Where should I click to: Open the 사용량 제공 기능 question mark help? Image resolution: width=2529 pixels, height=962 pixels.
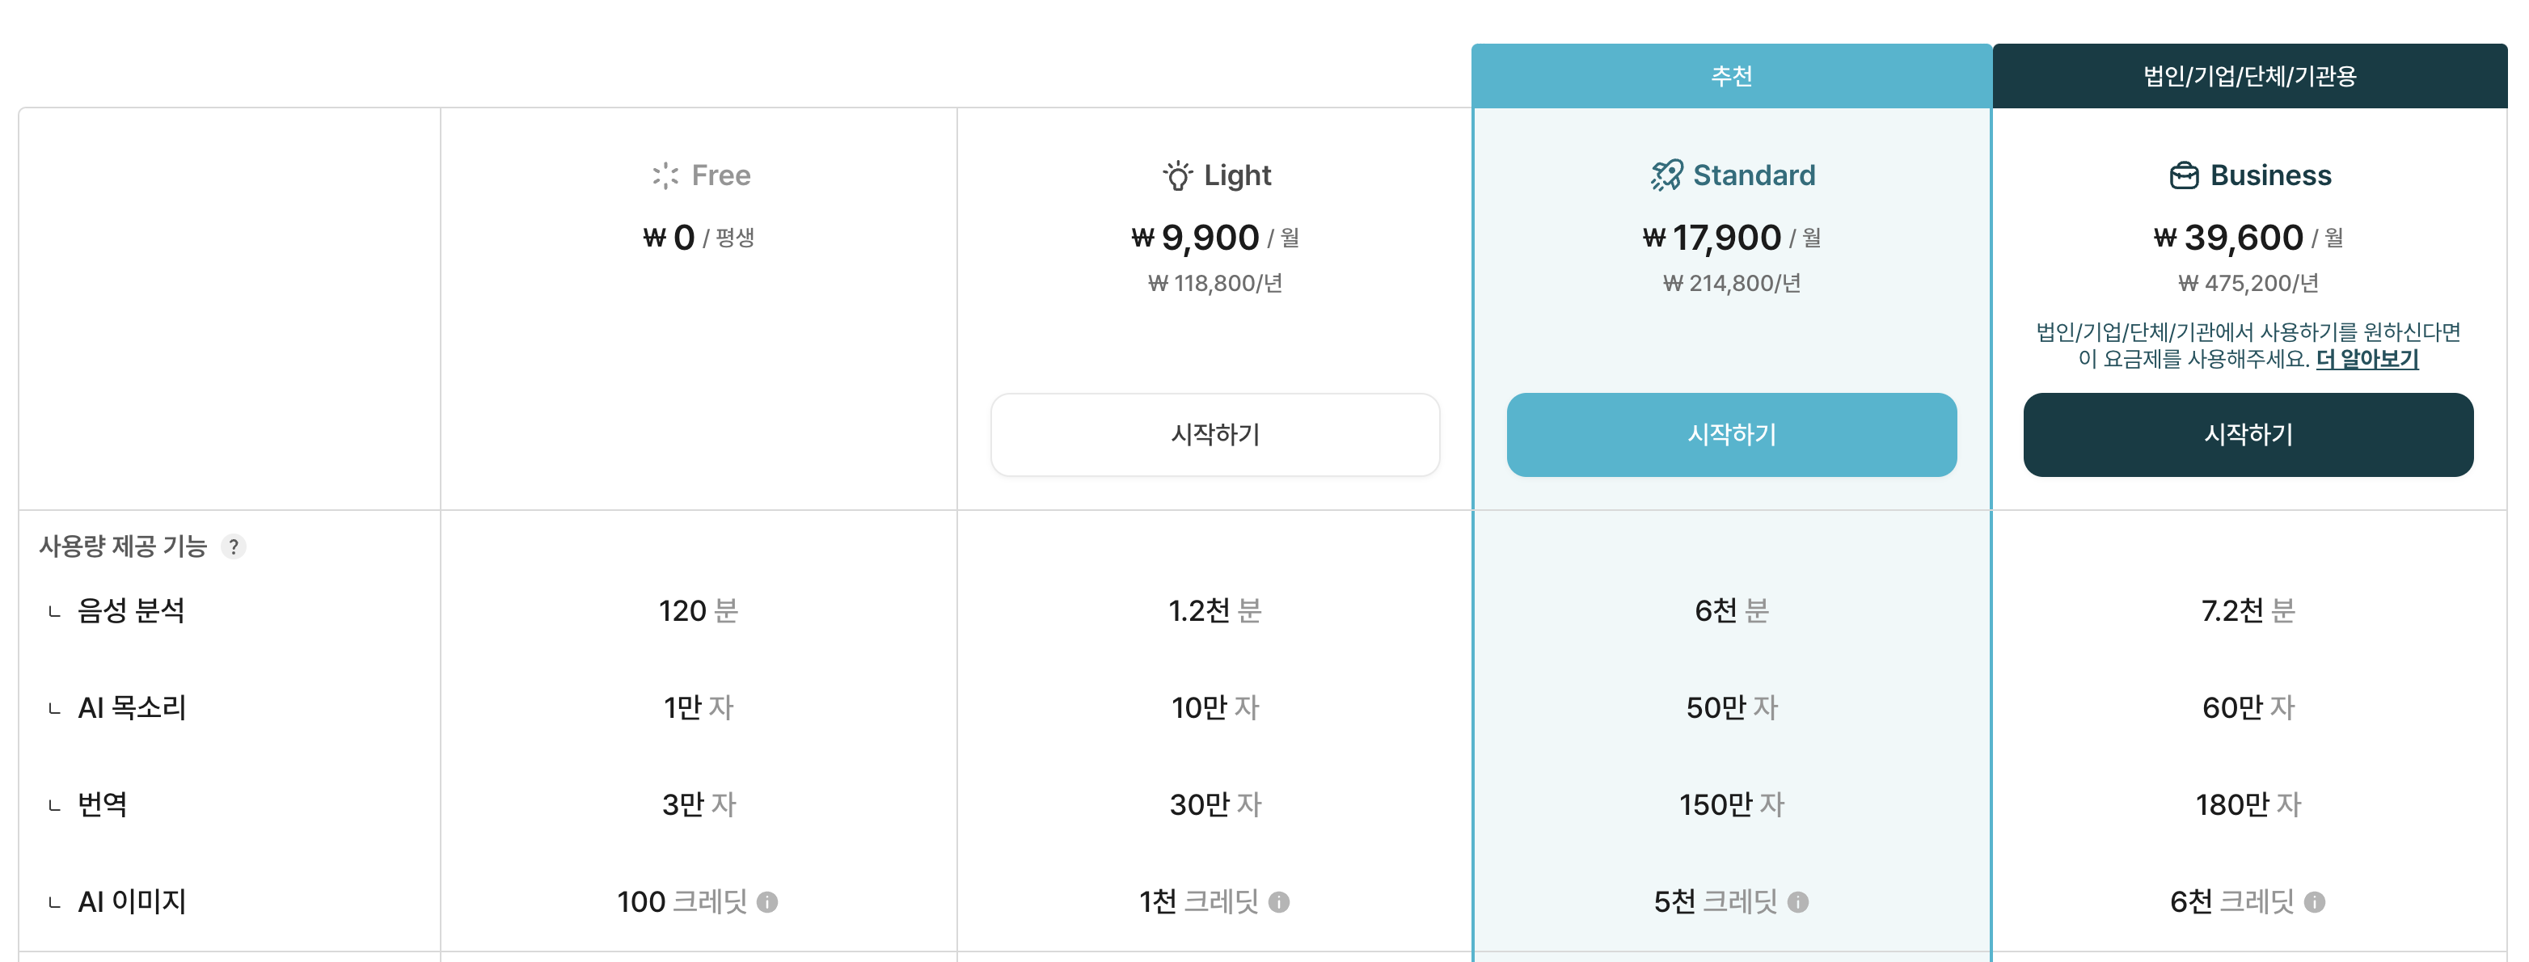(233, 546)
